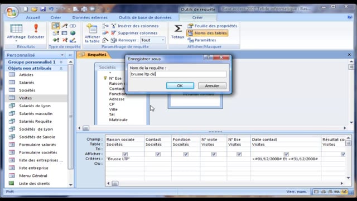Click the New document icon in quick access toolbar
This screenshot has height=201, width=357.
click(x=26, y=9)
